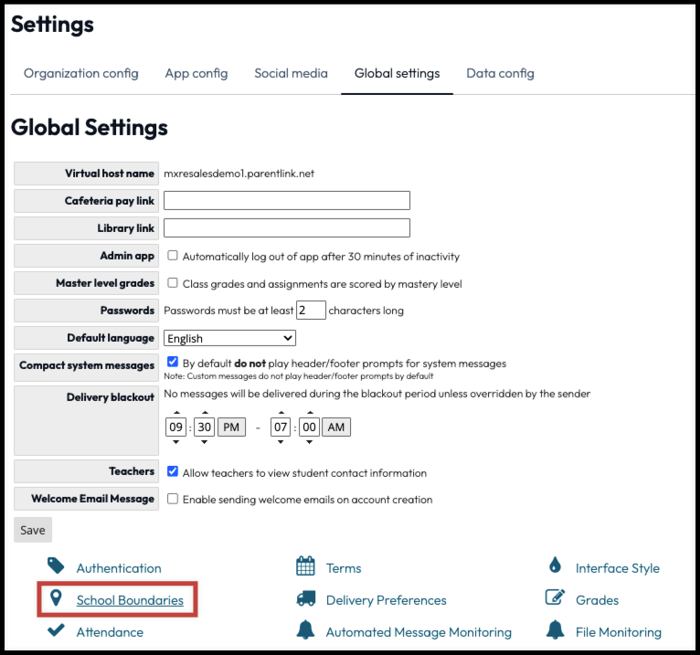Switch to the Organization config tab

point(81,73)
